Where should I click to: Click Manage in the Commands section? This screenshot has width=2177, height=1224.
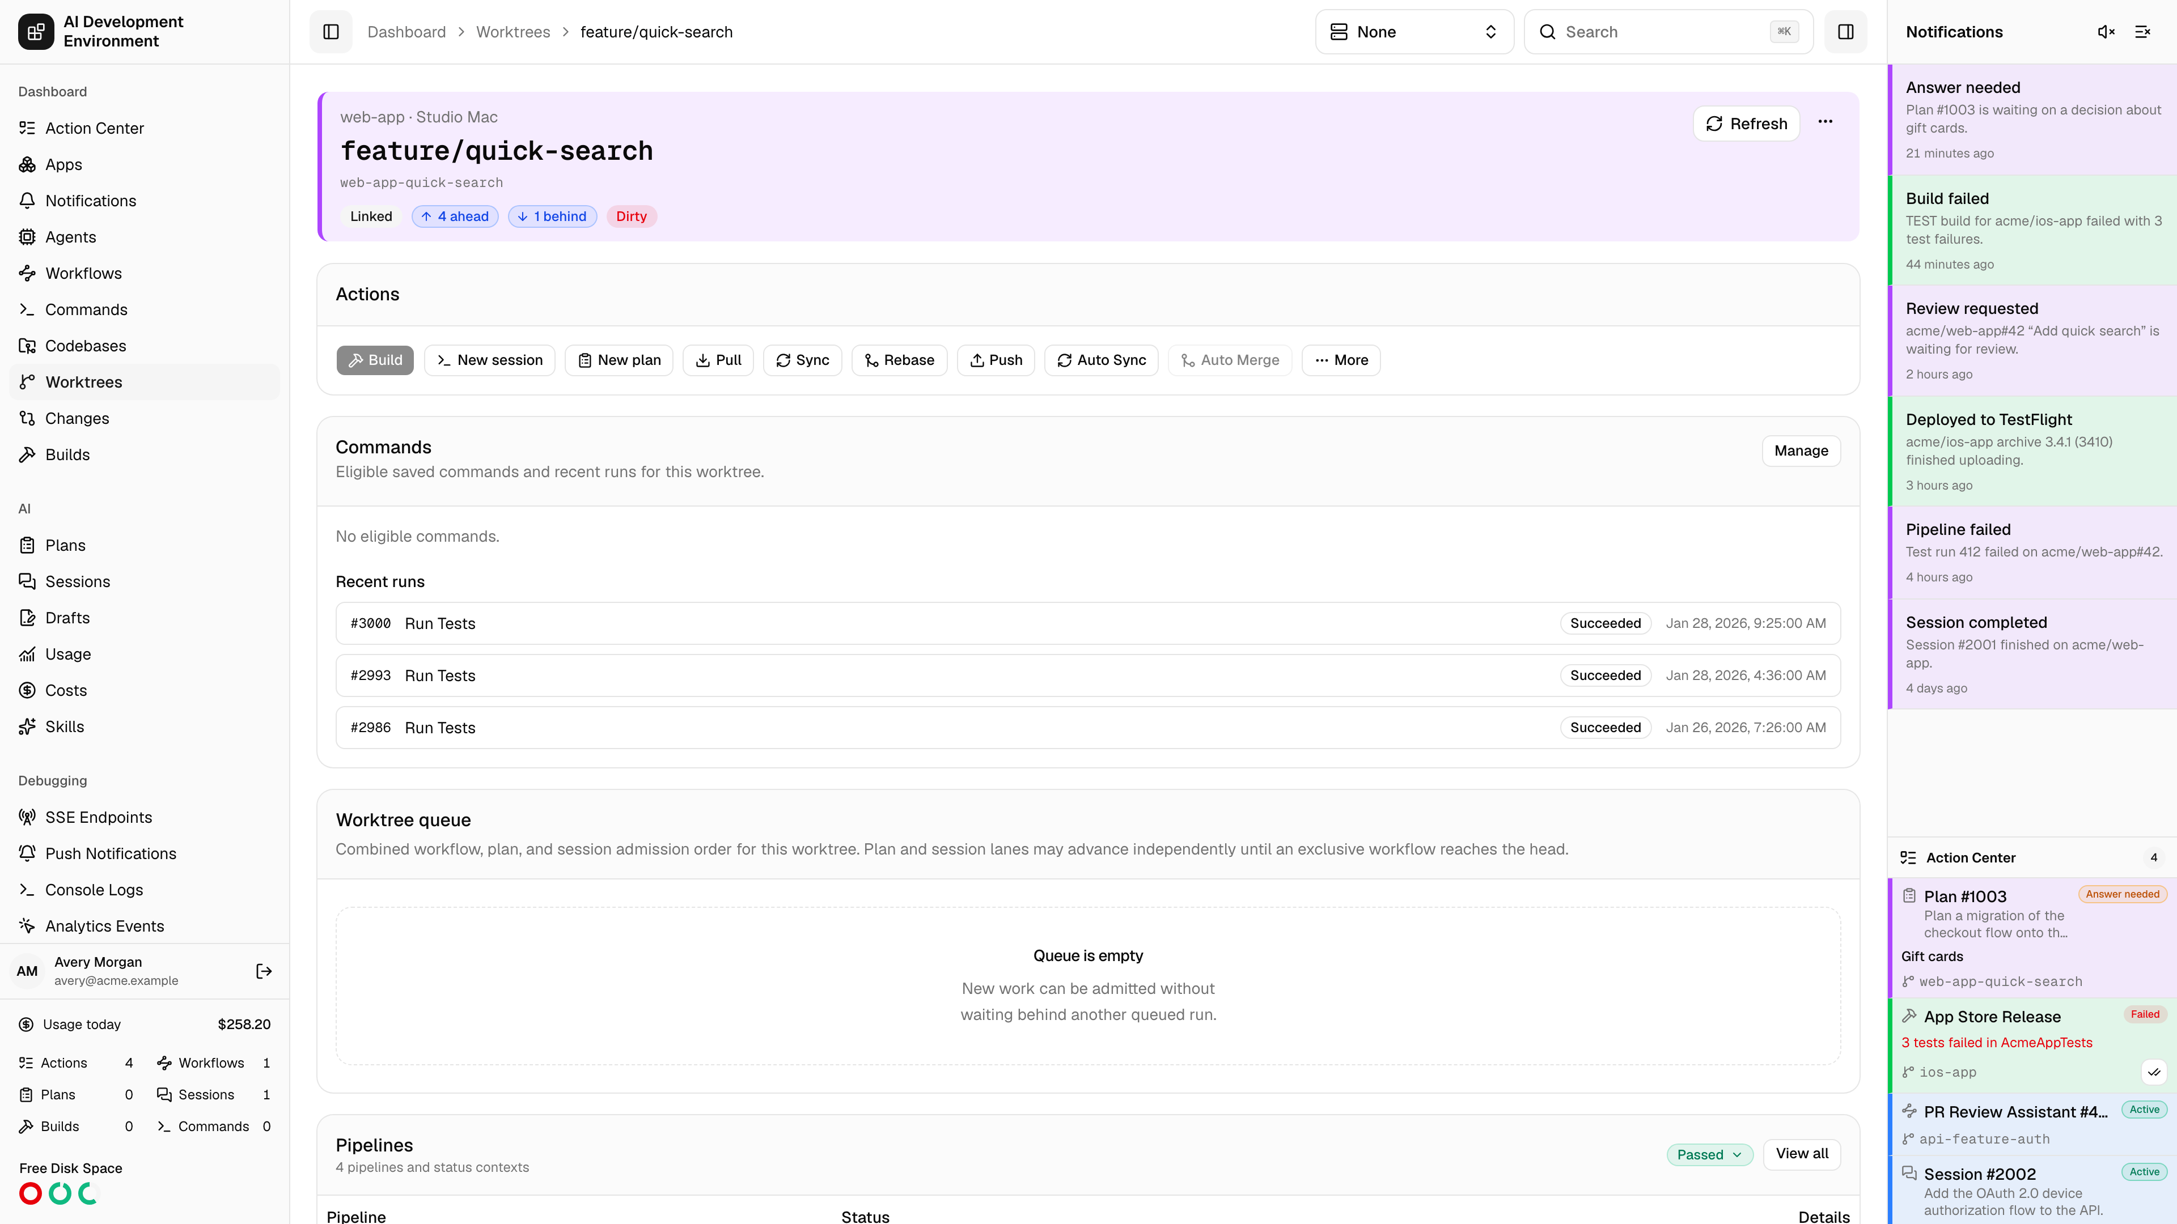[1801, 451]
